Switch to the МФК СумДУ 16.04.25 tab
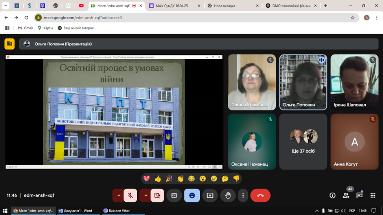383x215 pixels. click(x=174, y=6)
